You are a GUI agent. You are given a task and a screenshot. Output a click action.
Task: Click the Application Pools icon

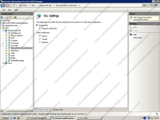3,25
